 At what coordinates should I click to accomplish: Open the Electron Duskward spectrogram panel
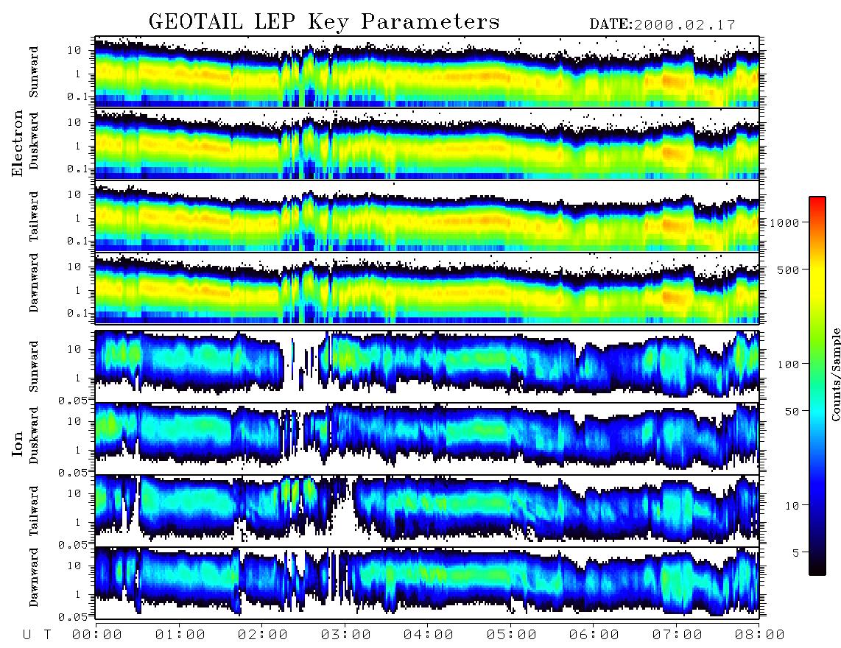pyautogui.click(x=427, y=144)
